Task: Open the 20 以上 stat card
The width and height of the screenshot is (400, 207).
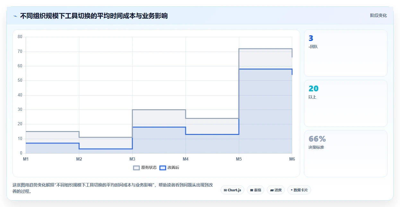Action: [346, 103]
